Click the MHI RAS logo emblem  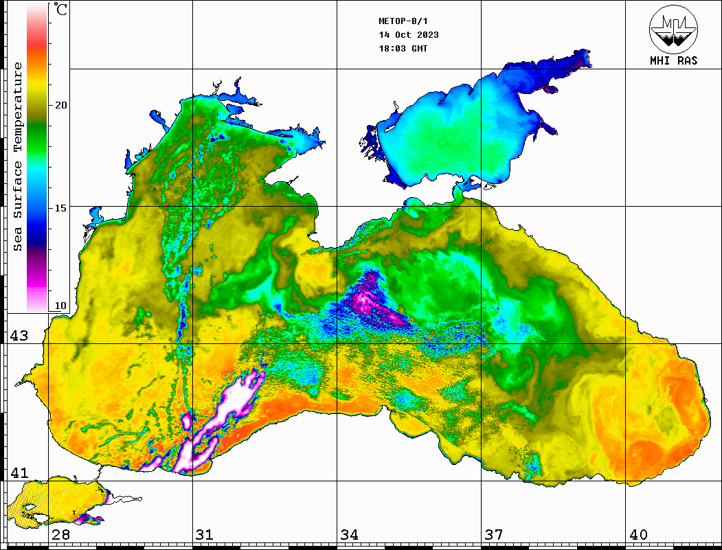(x=673, y=29)
